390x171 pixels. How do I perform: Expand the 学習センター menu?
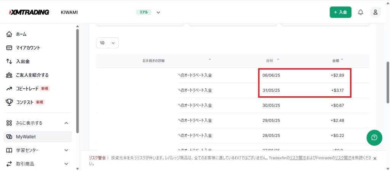pos(66,150)
